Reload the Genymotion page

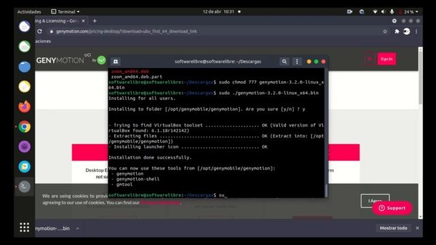pos(40,31)
